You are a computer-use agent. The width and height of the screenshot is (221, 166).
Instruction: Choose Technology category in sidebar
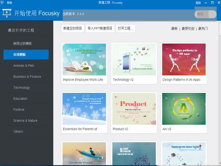coord(22,88)
